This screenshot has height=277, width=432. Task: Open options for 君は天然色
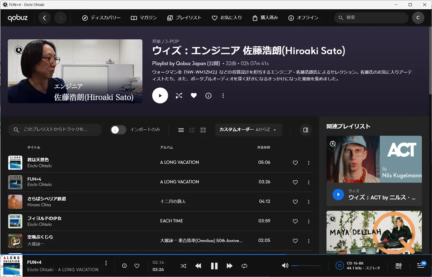[309, 163]
